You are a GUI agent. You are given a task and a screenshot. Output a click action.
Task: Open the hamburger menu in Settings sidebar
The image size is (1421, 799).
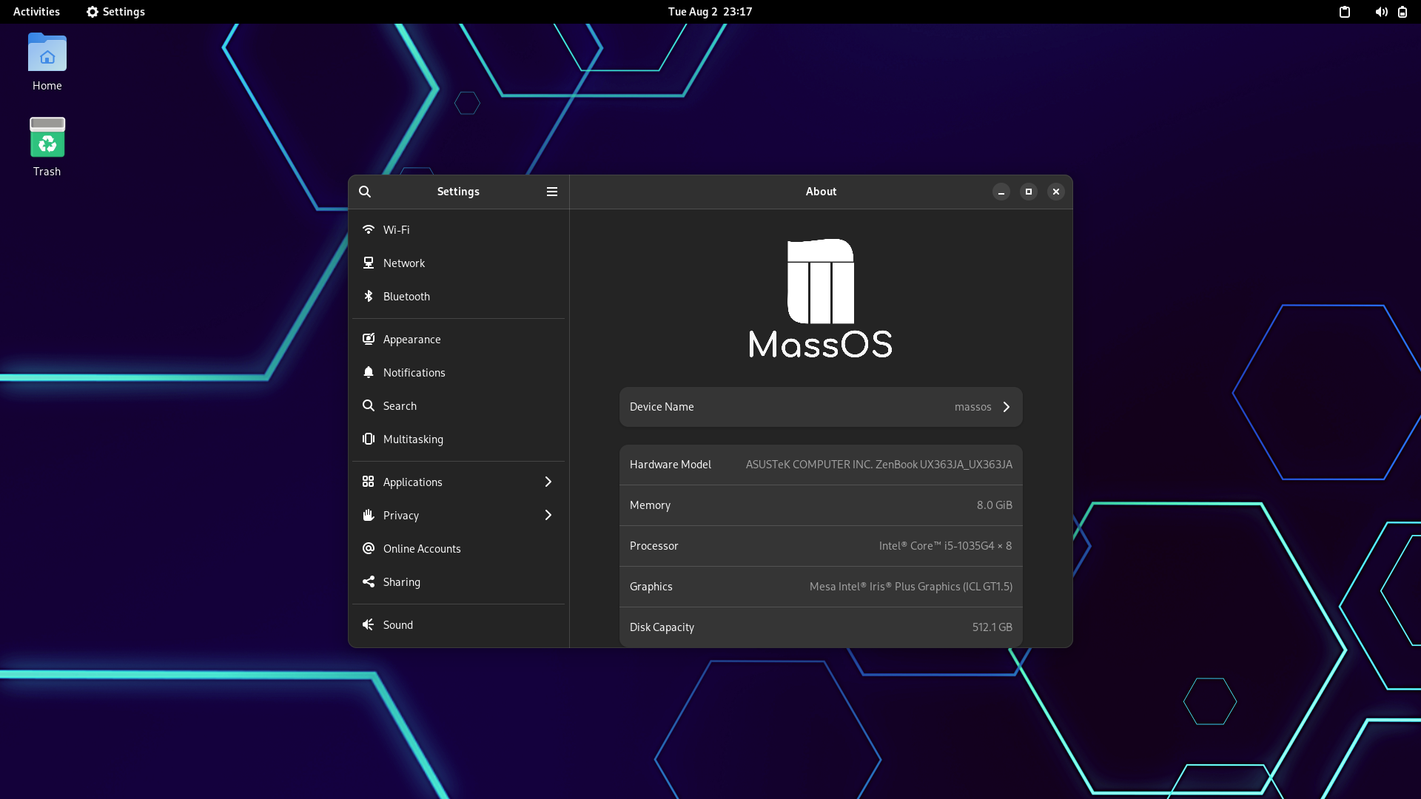click(x=551, y=192)
